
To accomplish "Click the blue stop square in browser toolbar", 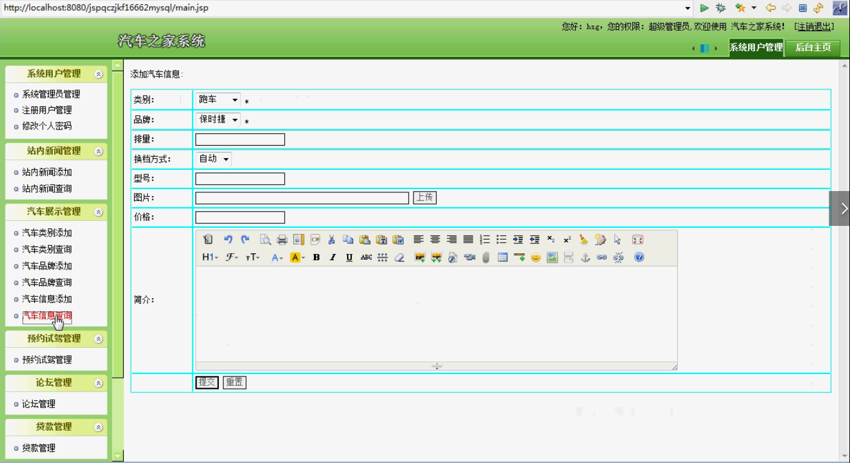I will (x=803, y=8).
